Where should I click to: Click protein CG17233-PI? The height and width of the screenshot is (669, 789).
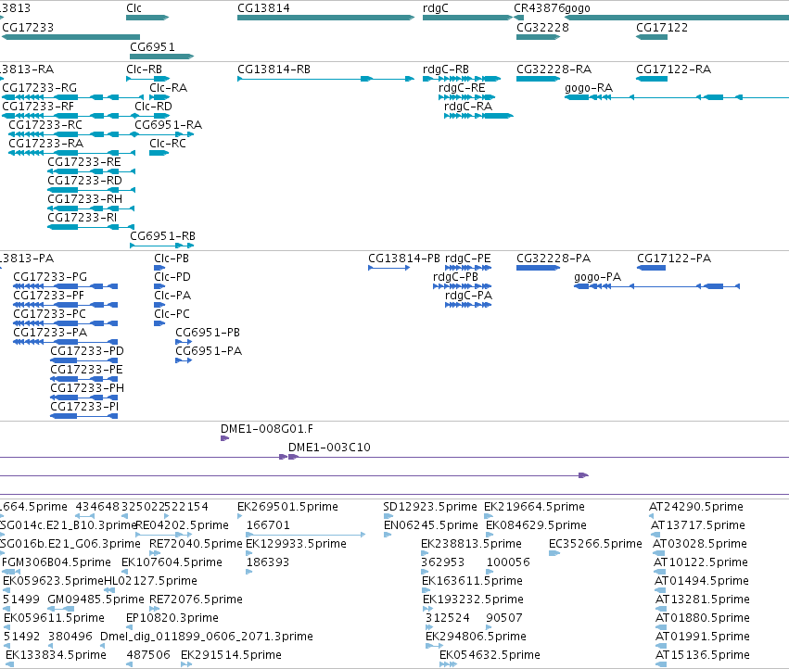(x=84, y=416)
